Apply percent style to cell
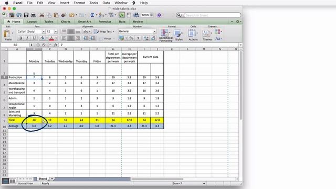336x189 pixels. pos(131,38)
